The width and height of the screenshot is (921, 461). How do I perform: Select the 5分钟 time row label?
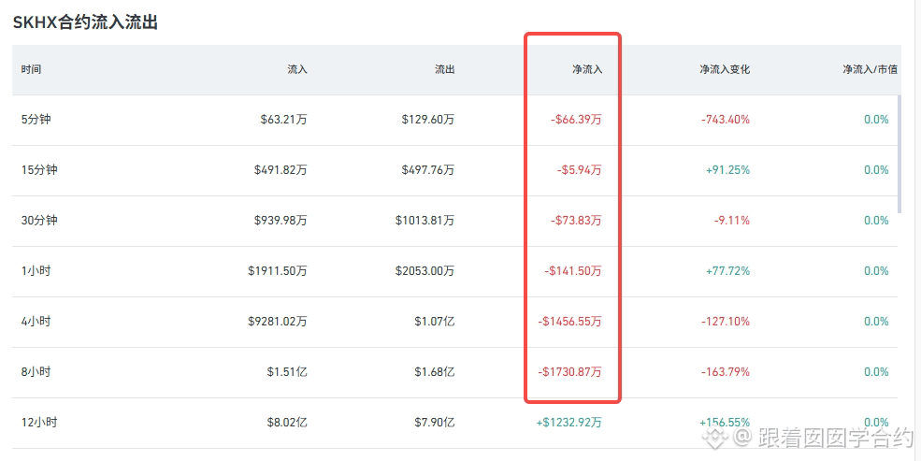coord(36,119)
